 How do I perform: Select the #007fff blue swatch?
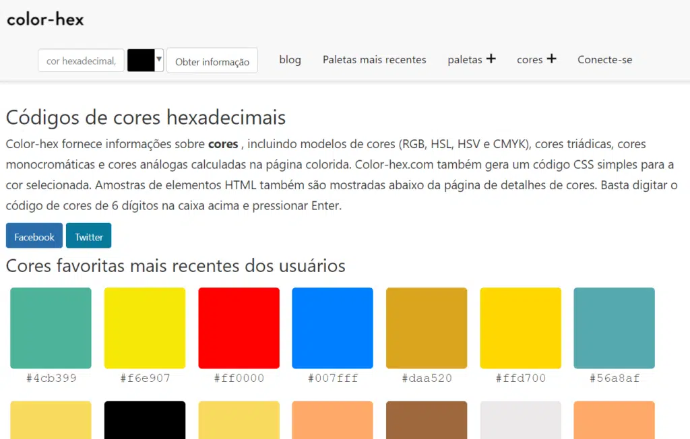(x=332, y=328)
